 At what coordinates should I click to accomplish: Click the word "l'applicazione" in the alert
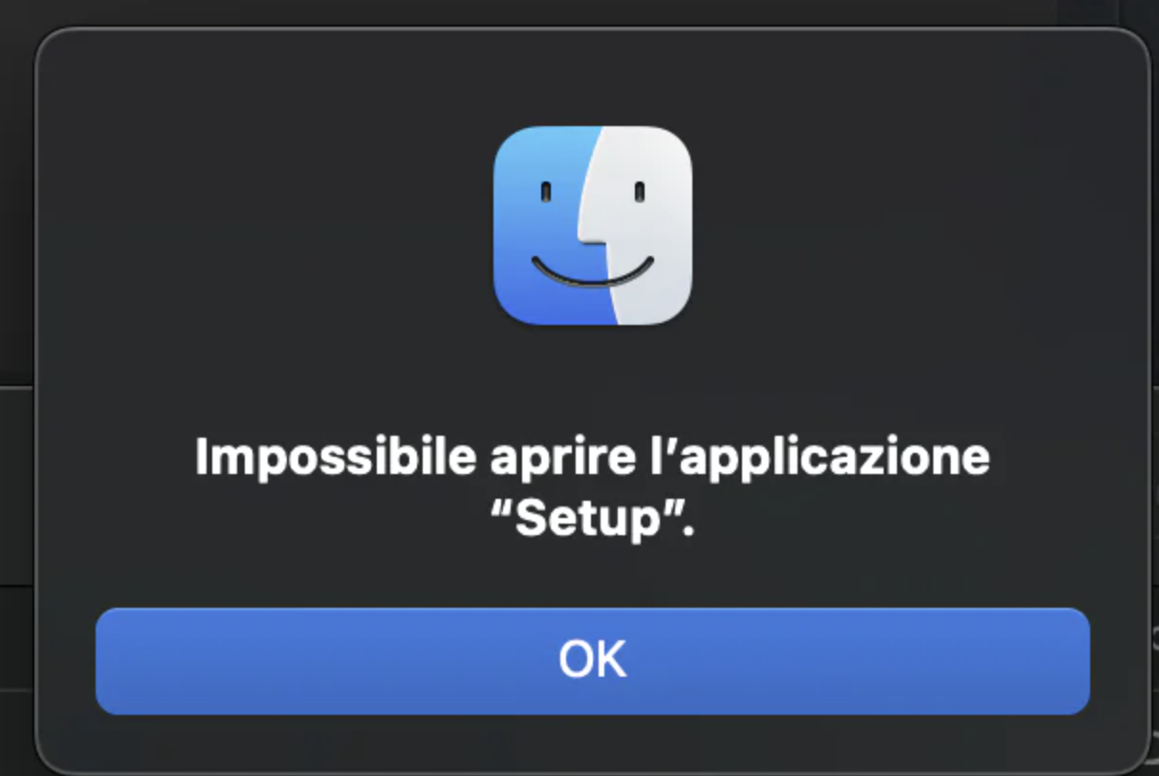[814, 458]
